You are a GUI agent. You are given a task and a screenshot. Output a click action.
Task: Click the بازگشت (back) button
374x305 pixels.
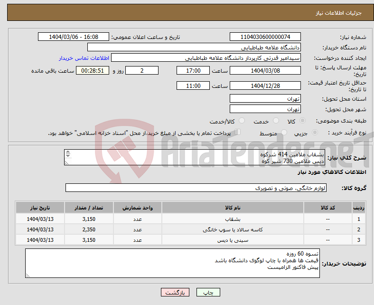pos(175,292)
